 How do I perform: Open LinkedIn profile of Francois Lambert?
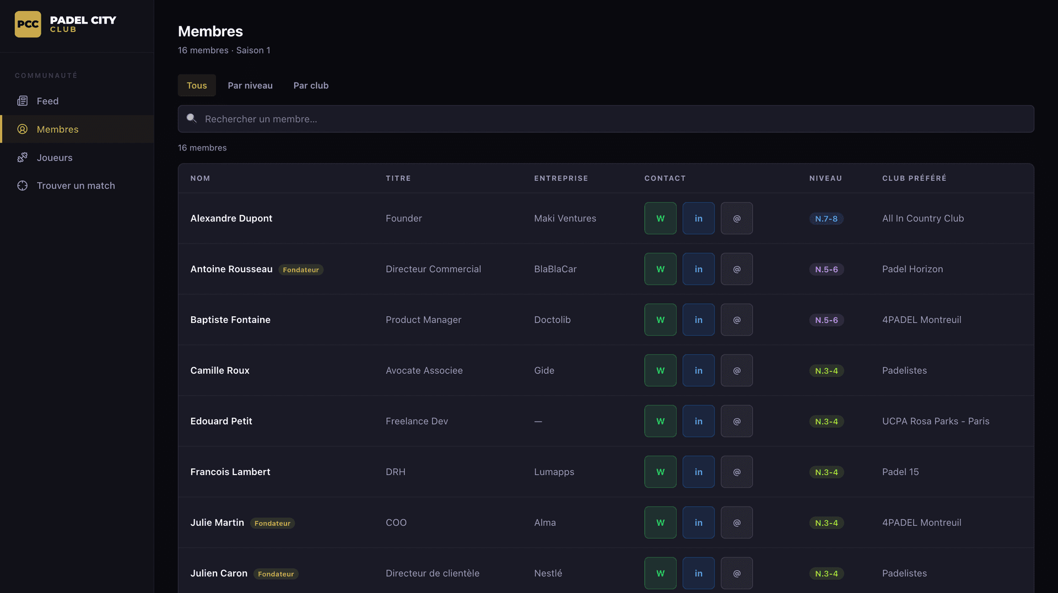coord(699,472)
